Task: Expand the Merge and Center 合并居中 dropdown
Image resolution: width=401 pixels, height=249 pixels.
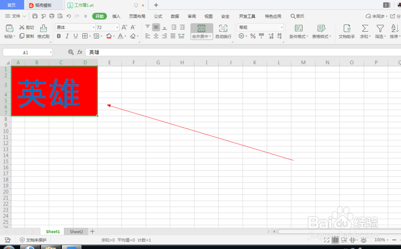Action: click(202, 36)
